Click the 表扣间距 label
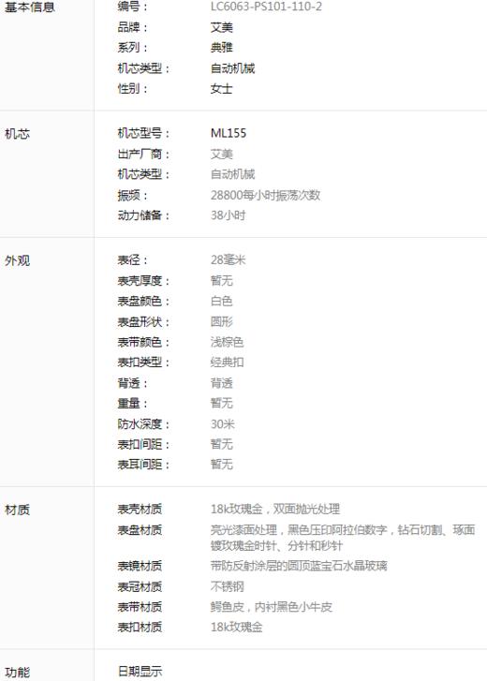The image size is (487, 681). (x=143, y=444)
